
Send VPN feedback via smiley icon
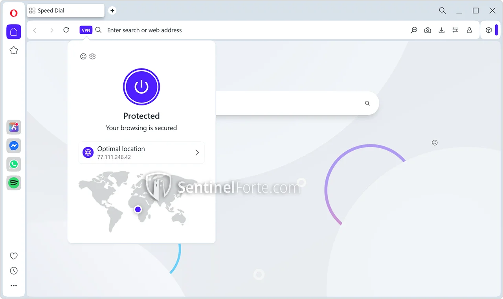coord(83,56)
